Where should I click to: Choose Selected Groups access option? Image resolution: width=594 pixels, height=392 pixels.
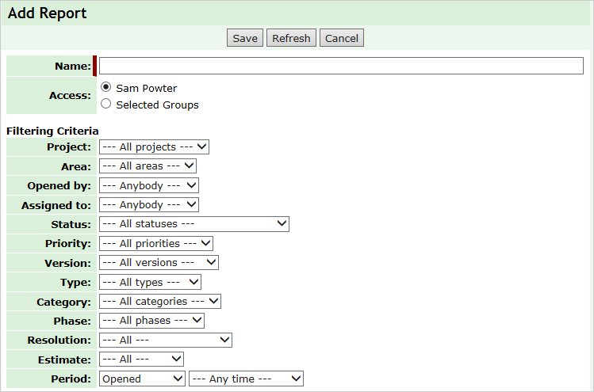[105, 104]
